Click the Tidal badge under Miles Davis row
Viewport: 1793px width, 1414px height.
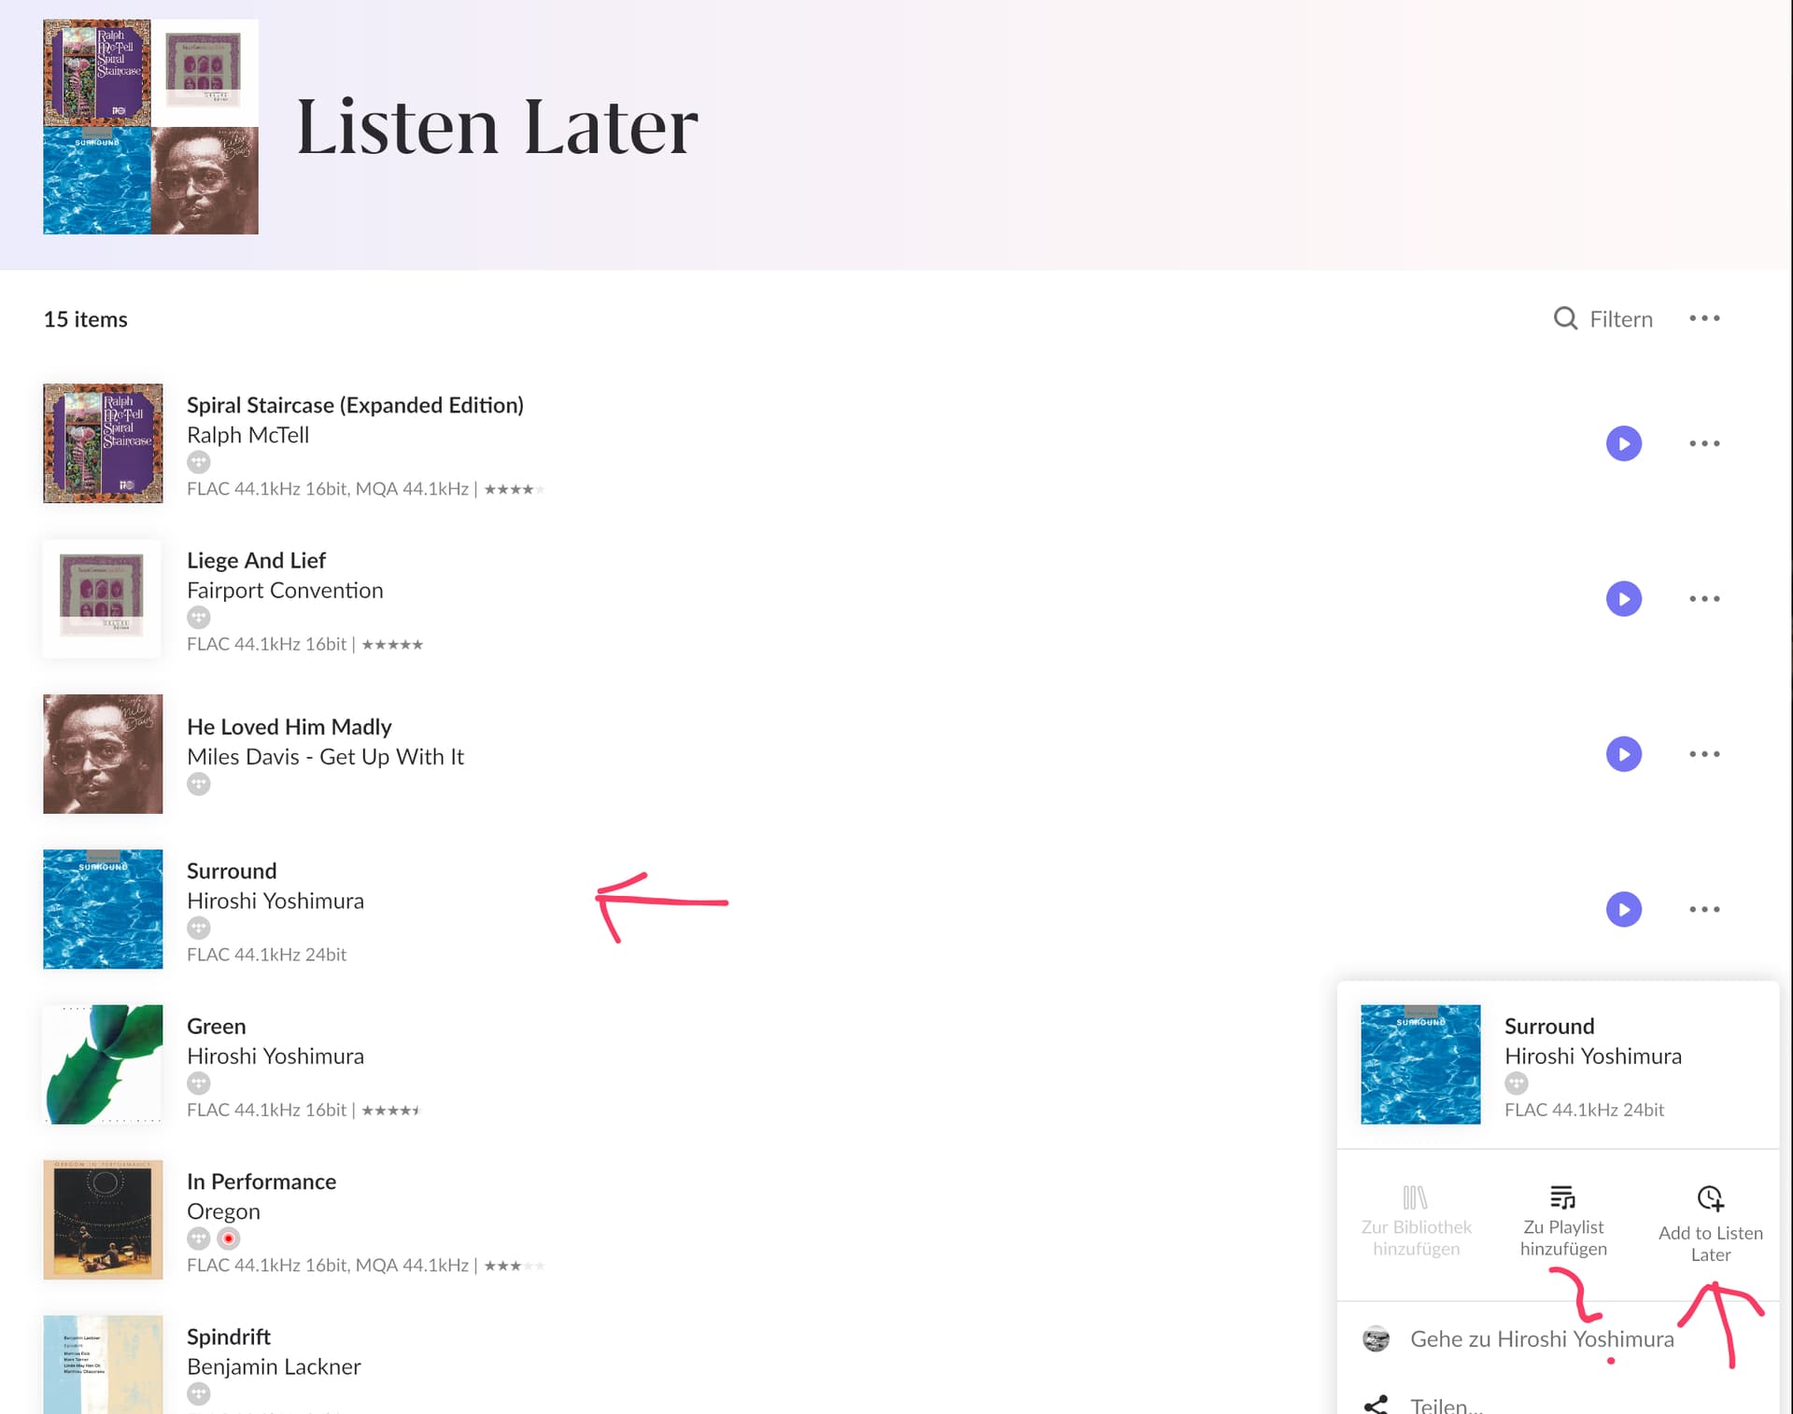coord(199,784)
